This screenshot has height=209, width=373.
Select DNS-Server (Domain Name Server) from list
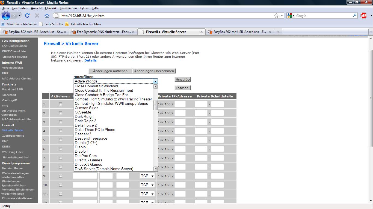click(104, 169)
